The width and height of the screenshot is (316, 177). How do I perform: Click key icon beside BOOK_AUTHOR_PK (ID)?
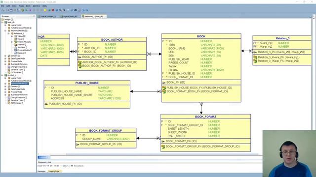pyautogui.click(x=79, y=57)
